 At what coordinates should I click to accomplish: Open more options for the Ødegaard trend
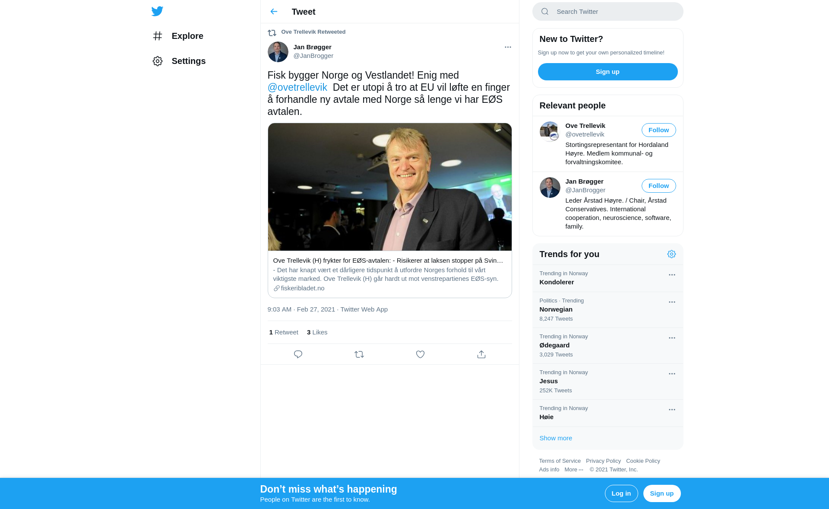coord(672,338)
